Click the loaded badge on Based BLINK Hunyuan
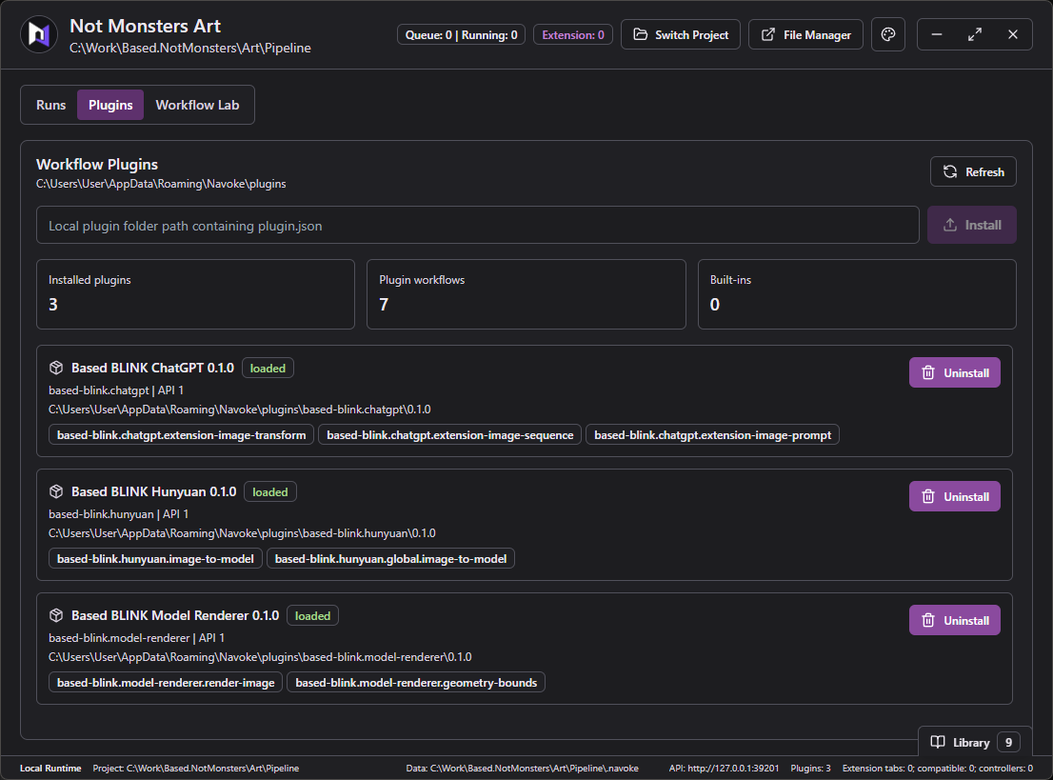 tap(270, 491)
